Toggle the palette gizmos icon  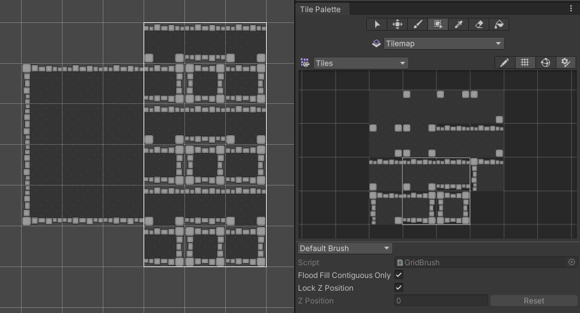(545, 62)
